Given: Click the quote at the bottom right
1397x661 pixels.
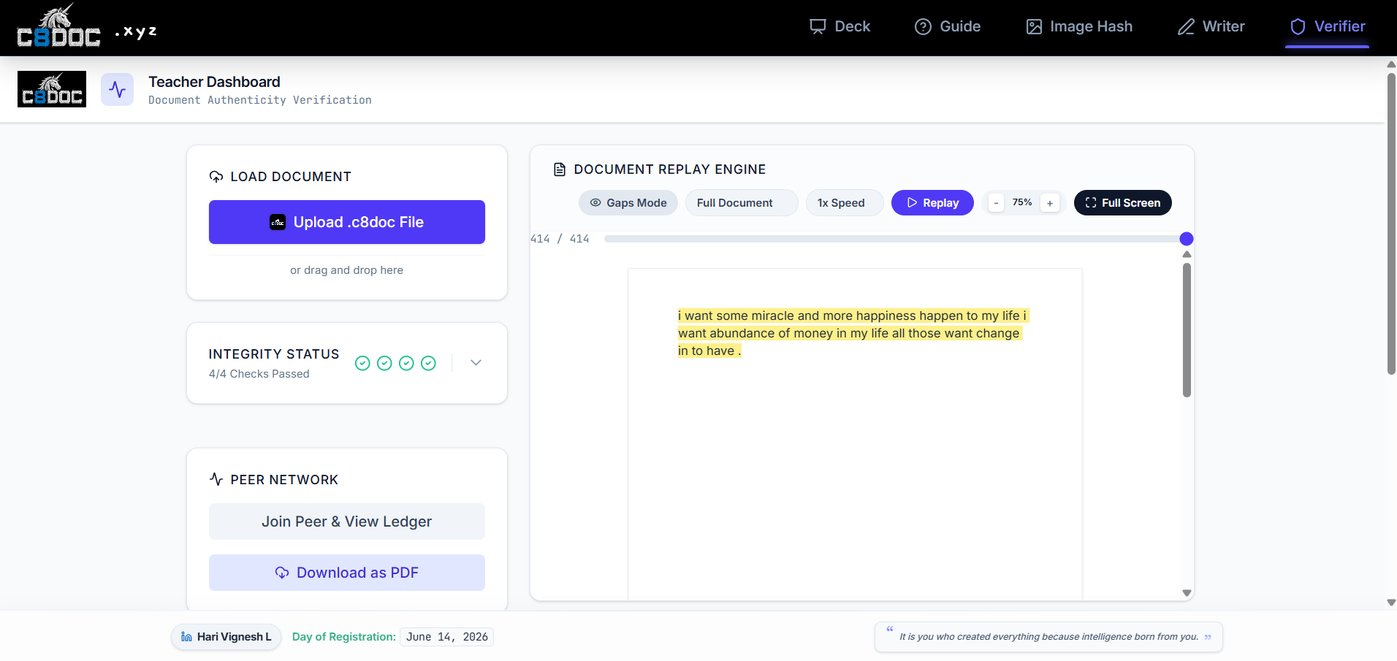Looking at the screenshot, I should click(1048, 637).
